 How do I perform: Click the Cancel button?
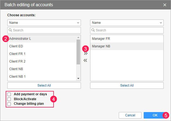pos(130,115)
